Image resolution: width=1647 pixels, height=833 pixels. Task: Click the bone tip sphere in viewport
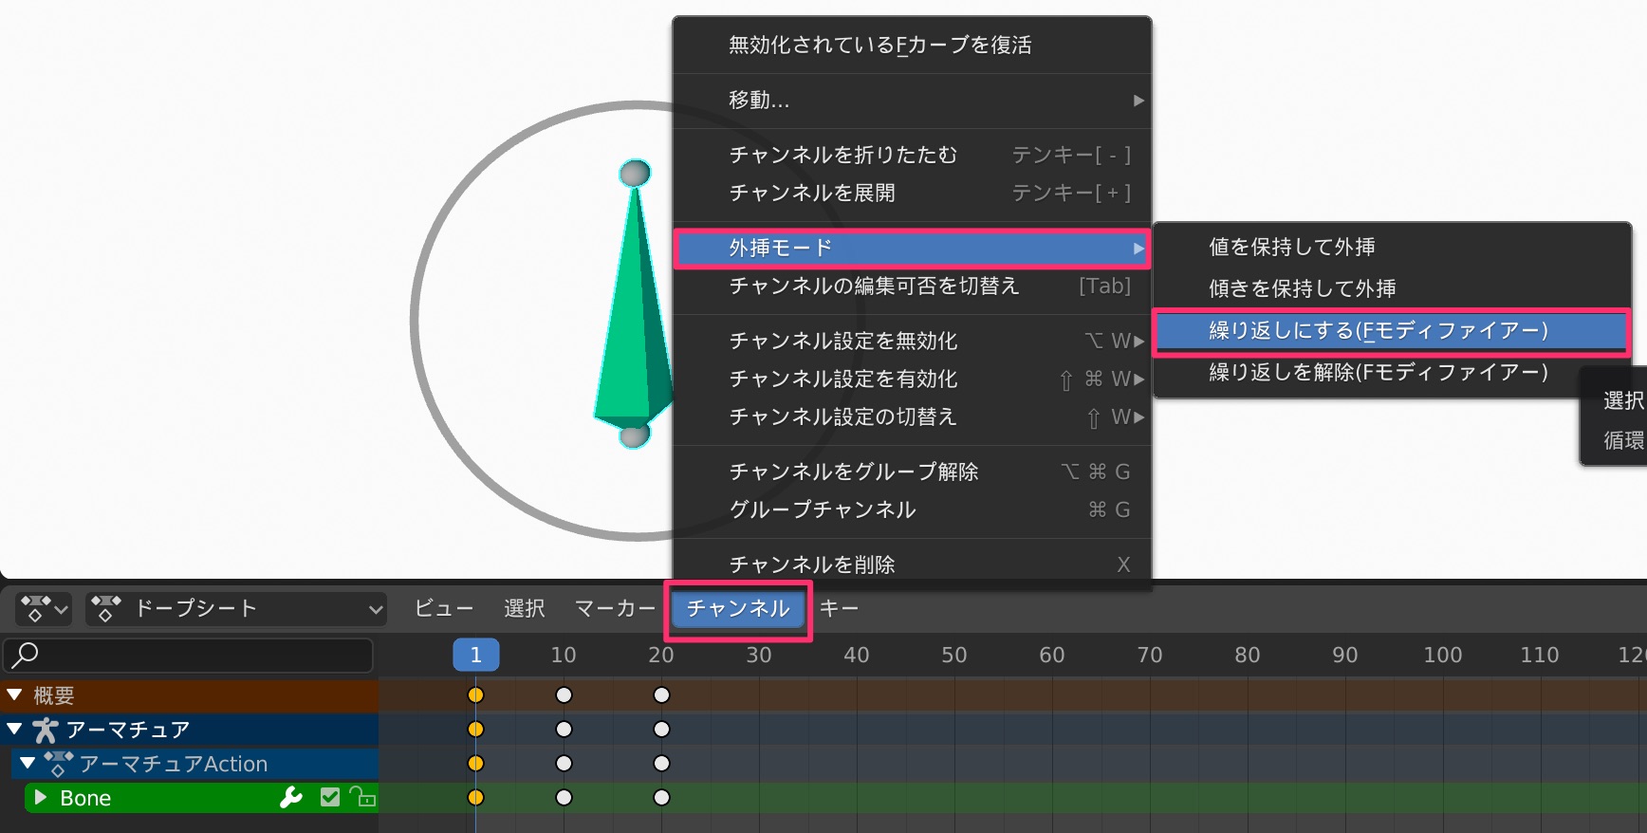[x=635, y=173]
